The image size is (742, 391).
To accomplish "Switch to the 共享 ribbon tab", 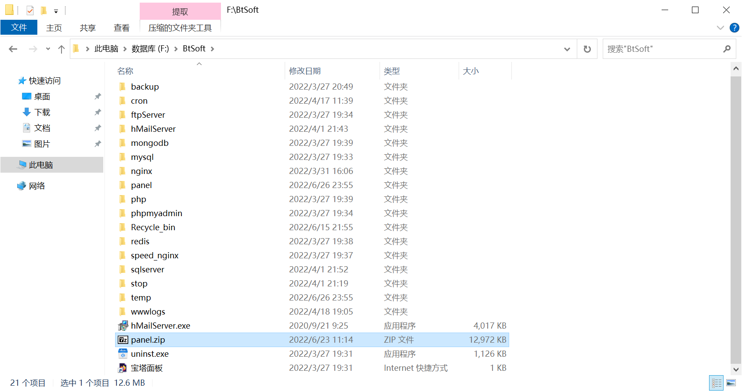I will 88,28.
